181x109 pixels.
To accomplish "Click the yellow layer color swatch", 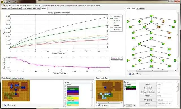I will [73, 98].
